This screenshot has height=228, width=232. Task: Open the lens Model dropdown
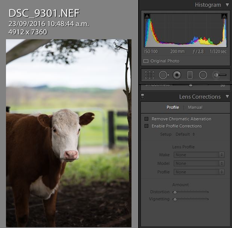(x=199, y=163)
